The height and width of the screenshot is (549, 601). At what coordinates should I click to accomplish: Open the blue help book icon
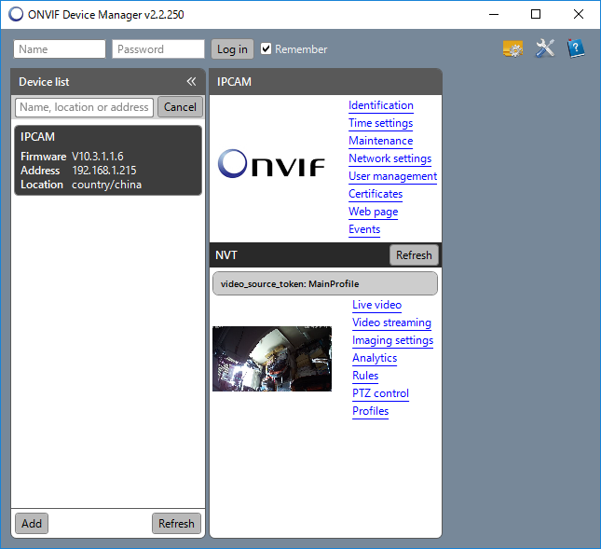click(576, 48)
